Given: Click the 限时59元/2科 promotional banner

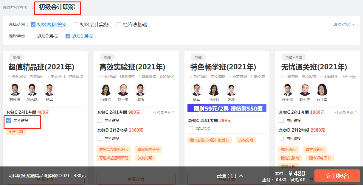Looking at the screenshot, I should [x=227, y=108].
